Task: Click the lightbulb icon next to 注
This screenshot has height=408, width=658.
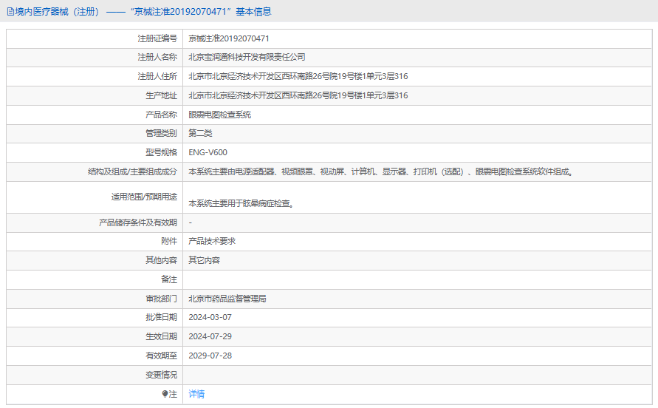Action: (165, 394)
